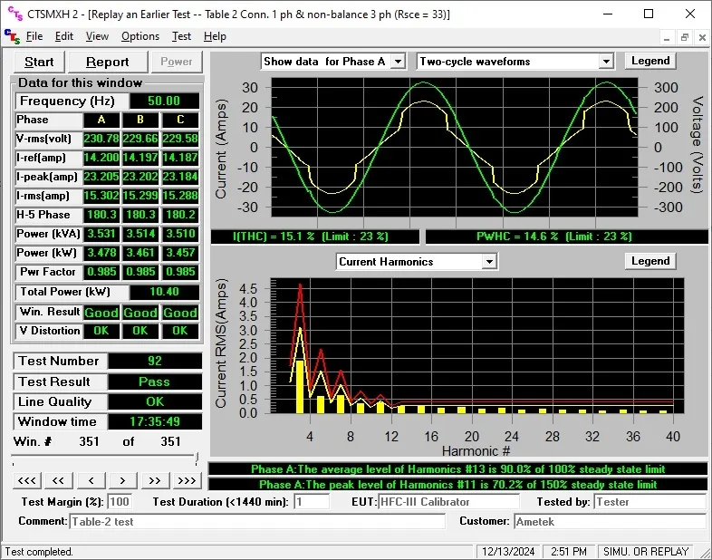
Task: Advance to next window with > button
Action: tap(122, 480)
